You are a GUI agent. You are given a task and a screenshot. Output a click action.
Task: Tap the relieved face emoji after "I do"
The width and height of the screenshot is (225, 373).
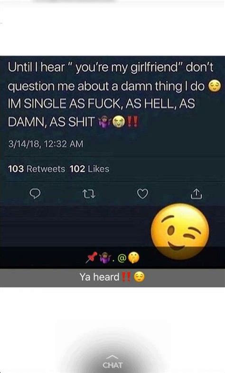coord(215,86)
